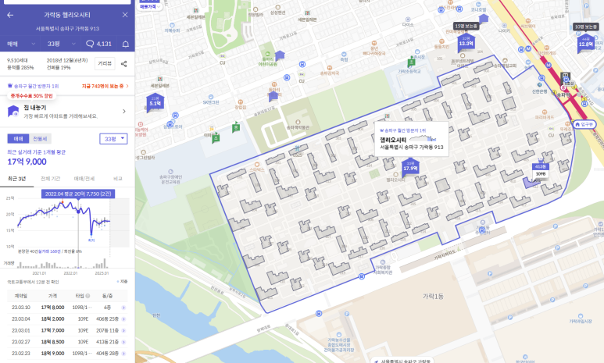This screenshot has width=604, height=363.
Task: Click the 지층 legend label
Action: click(x=123, y=282)
